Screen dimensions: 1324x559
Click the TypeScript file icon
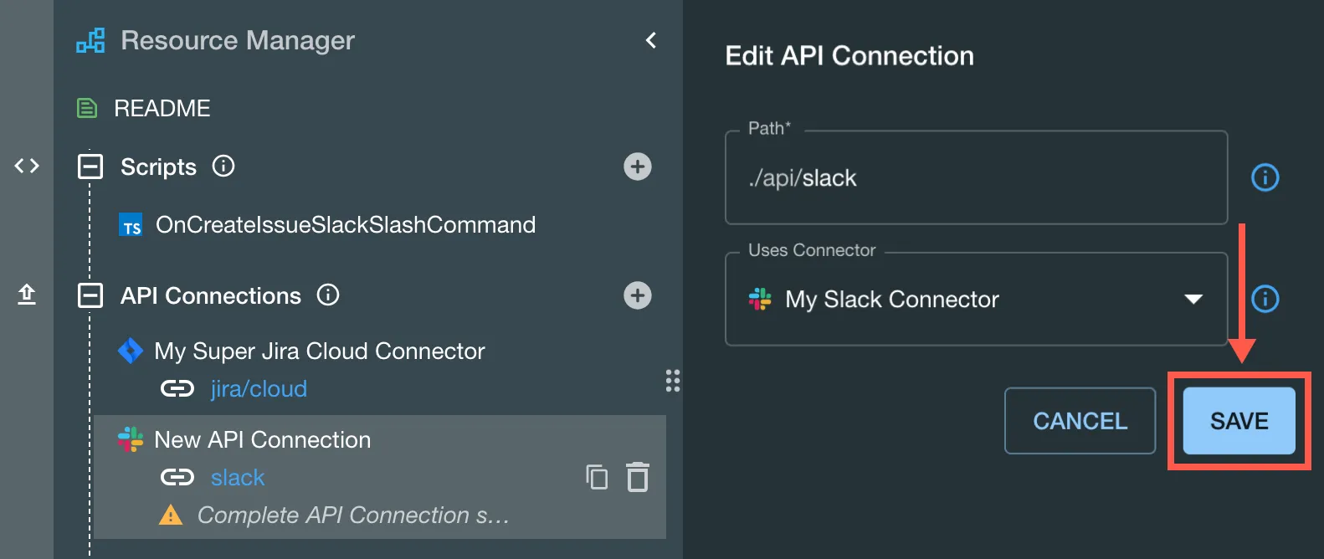coord(131,226)
